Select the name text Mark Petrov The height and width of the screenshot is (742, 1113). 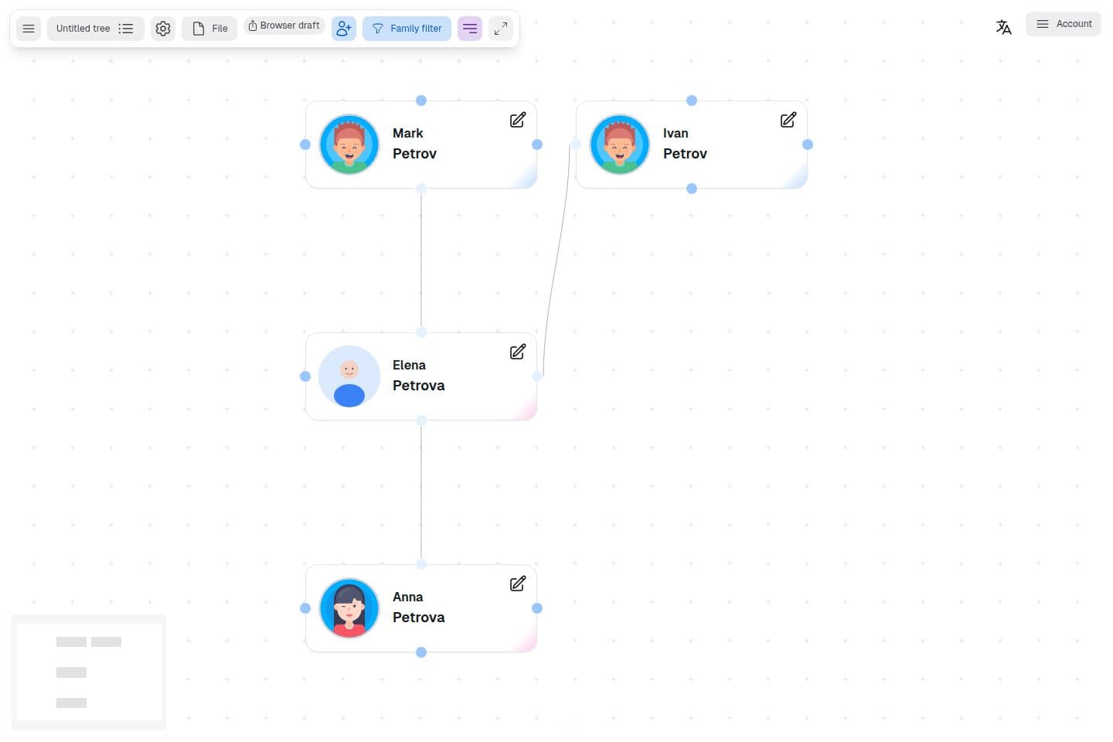(414, 144)
